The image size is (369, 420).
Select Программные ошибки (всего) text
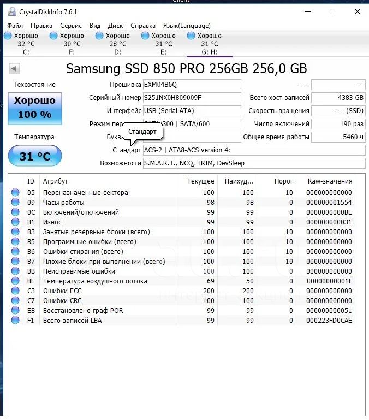90,242
